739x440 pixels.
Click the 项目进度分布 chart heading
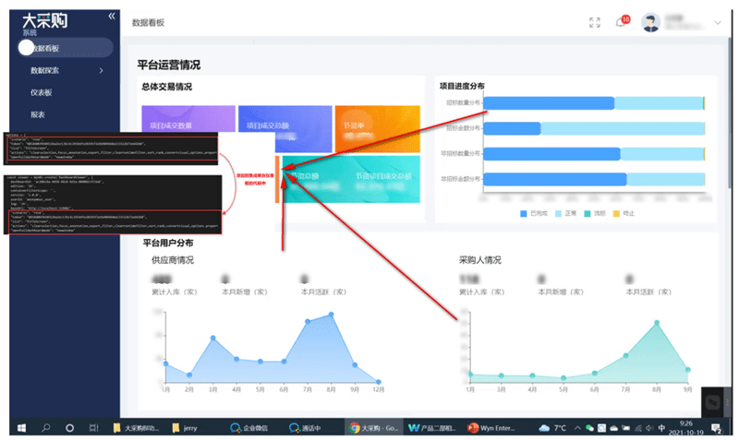tap(462, 86)
